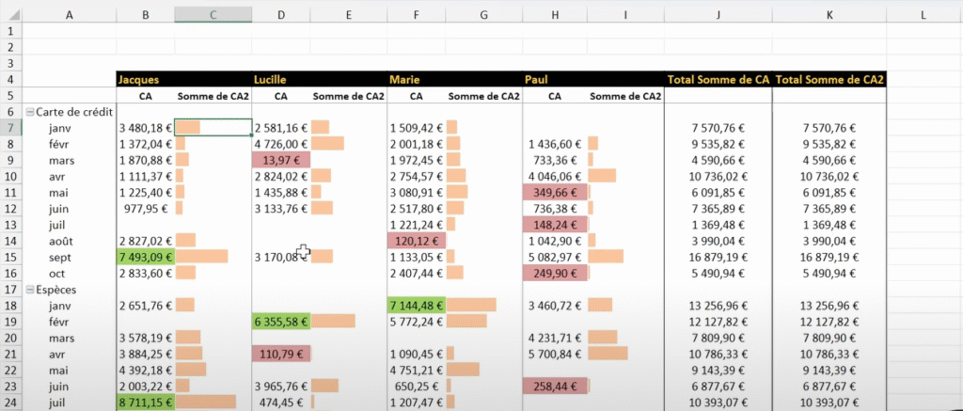Click the Paul header cell
The width and height of the screenshot is (963, 411).
(555, 79)
